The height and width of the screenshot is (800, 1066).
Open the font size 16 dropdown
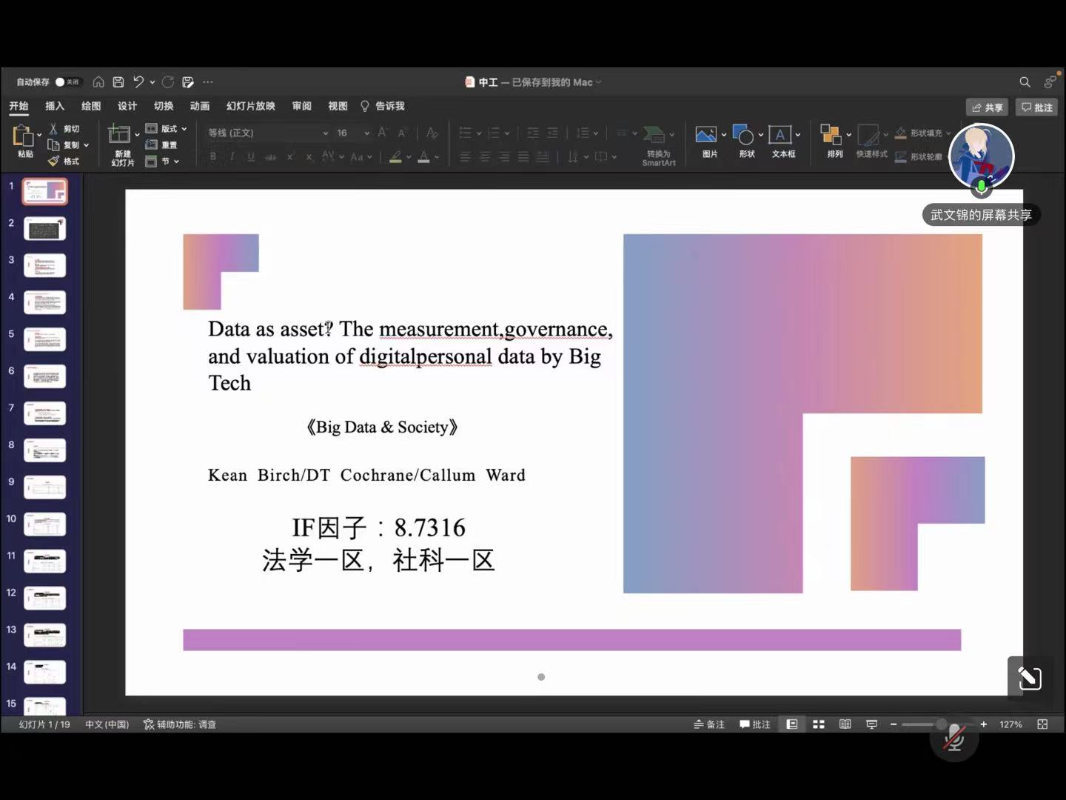click(x=352, y=133)
